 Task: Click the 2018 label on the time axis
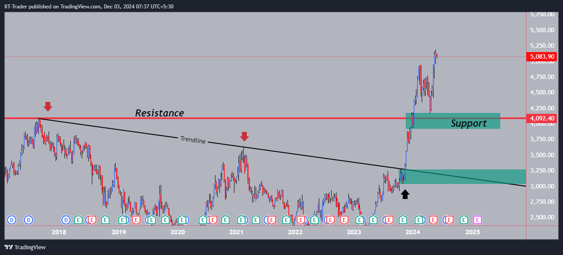pyautogui.click(x=59, y=232)
